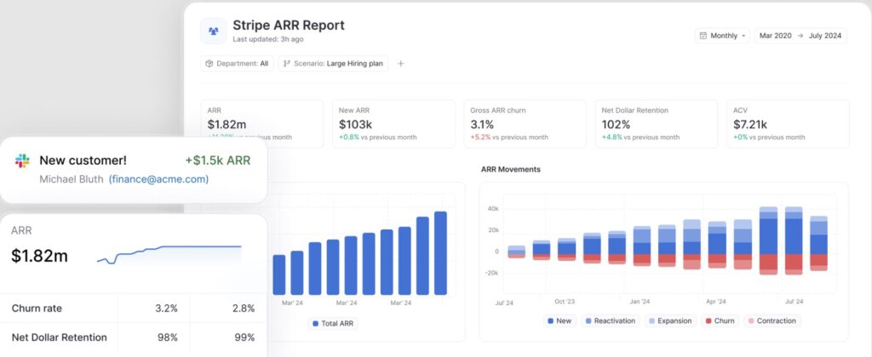Open the finance@acme.com email link
The width and height of the screenshot is (872, 357).
pos(158,179)
